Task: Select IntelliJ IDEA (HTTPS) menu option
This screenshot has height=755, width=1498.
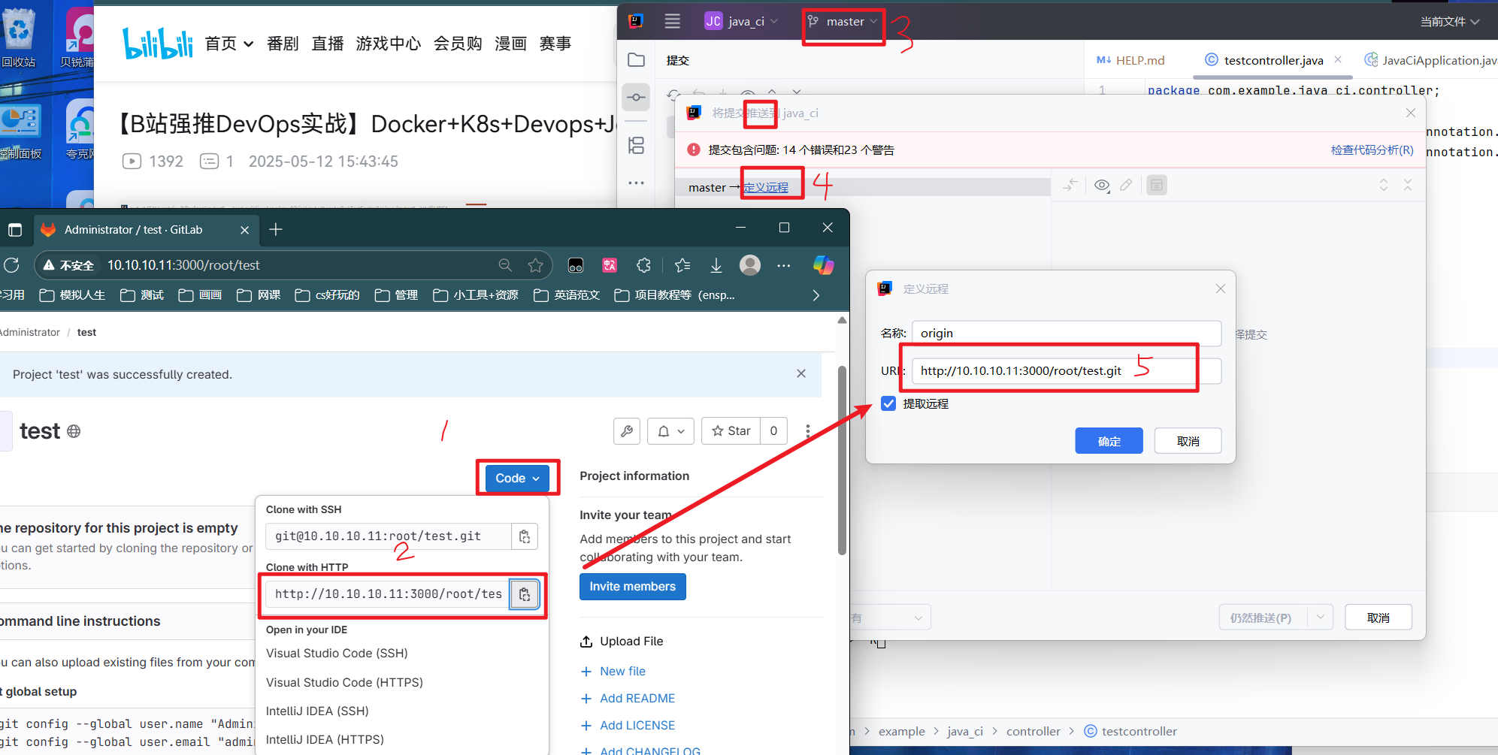Action: [325, 739]
